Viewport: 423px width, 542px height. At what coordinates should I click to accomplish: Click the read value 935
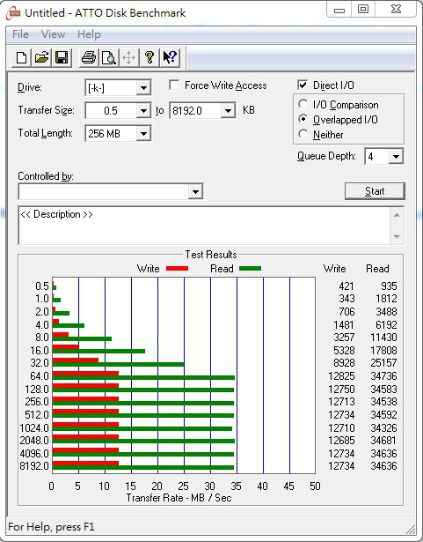click(389, 286)
